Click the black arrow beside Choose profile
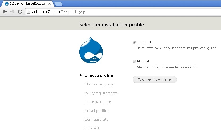The width and height of the screenshot is (221, 139). (x=81, y=75)
